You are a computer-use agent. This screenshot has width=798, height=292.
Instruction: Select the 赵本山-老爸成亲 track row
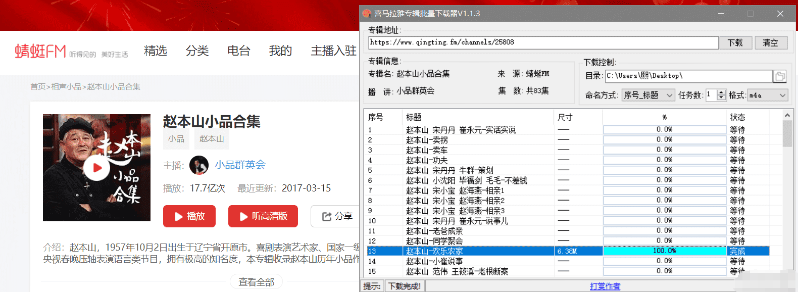[567, 231]
